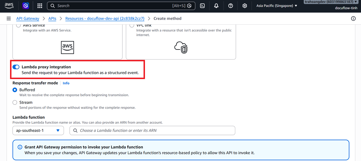Screen dimensions: 361x161
Task: Open Resources - docuflow-dev-api breadcrumb
Action: point(105,18)
